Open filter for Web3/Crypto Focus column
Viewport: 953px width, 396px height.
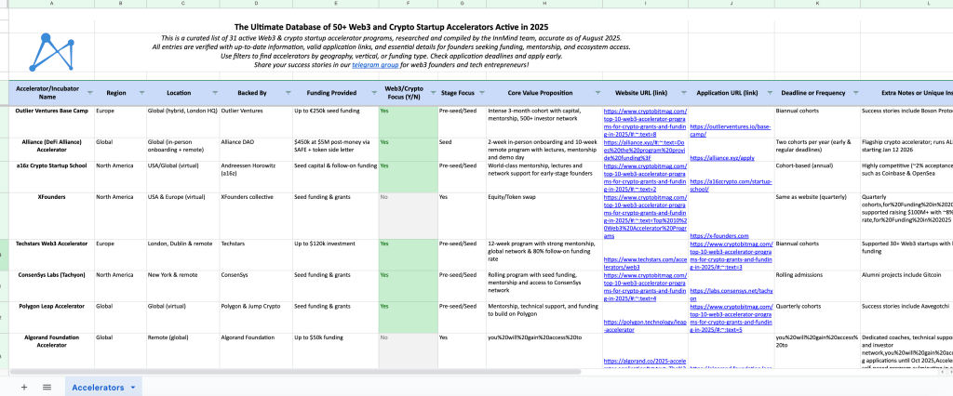coord(434,93)
